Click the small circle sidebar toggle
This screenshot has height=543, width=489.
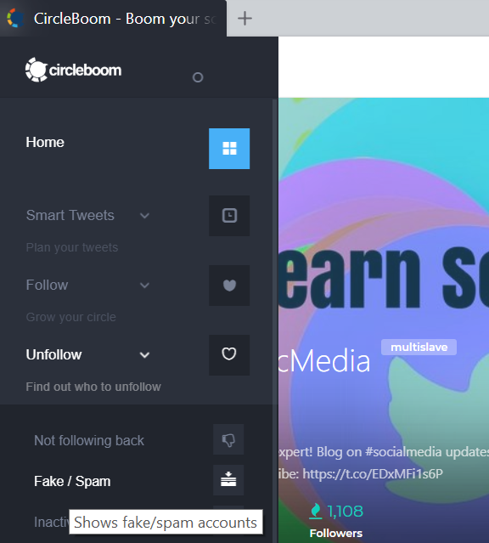coord(198,77)
